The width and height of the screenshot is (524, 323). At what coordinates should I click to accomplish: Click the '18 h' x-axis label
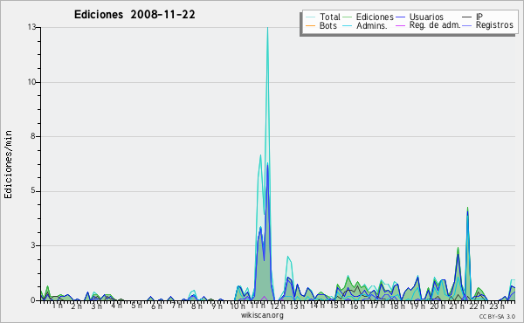tap(397, 306)
